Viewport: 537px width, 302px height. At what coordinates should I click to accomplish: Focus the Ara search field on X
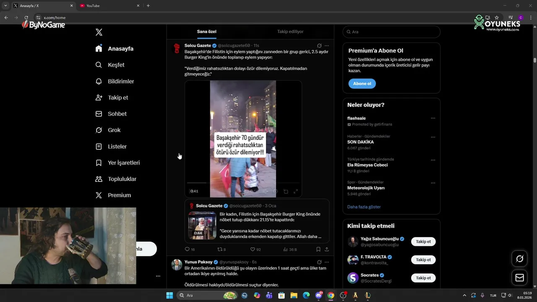[391, 32]
